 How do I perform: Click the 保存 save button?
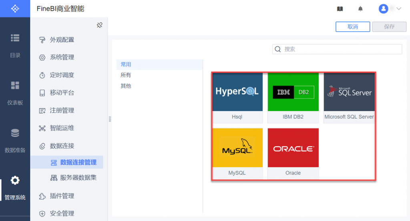[x=389, y=26]
